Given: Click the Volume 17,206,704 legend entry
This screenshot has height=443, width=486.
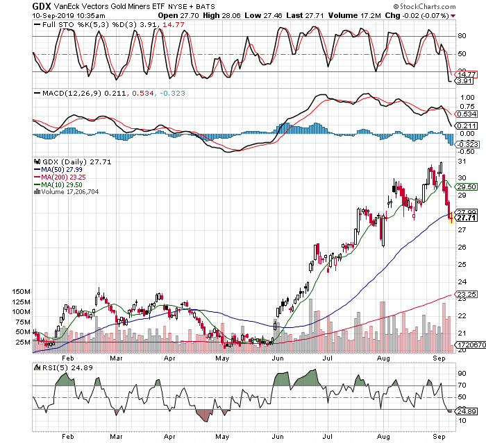Looking at the screenshot, I should 69,192.
